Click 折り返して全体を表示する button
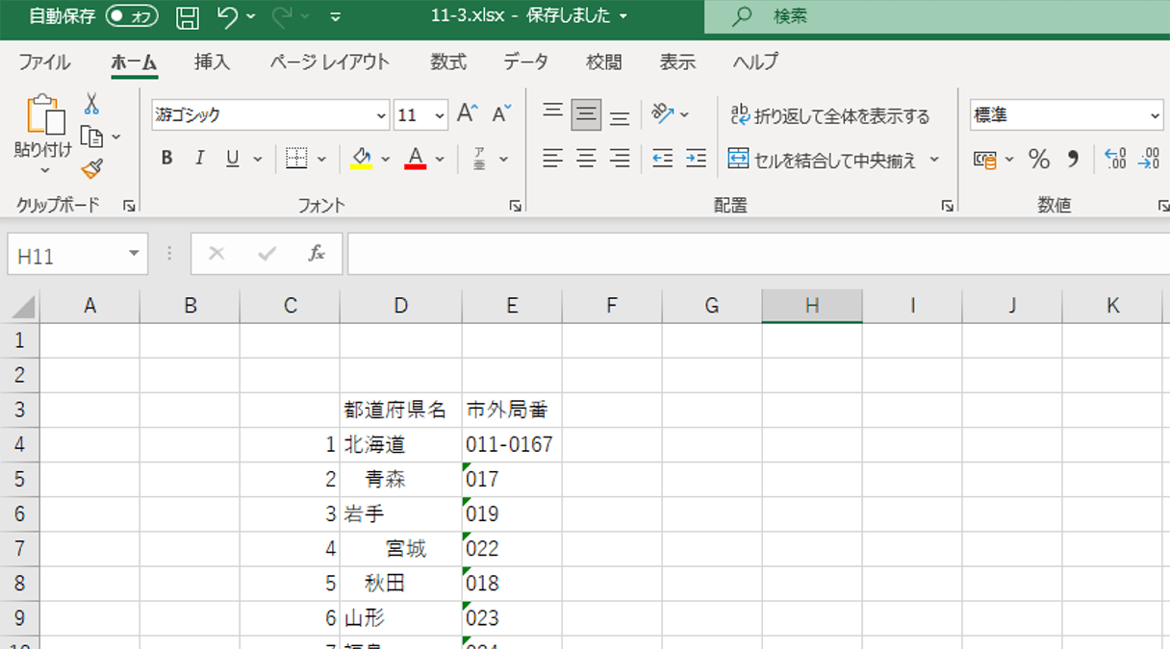Viewport: 1170px width, 649px height. click(830, 115)
